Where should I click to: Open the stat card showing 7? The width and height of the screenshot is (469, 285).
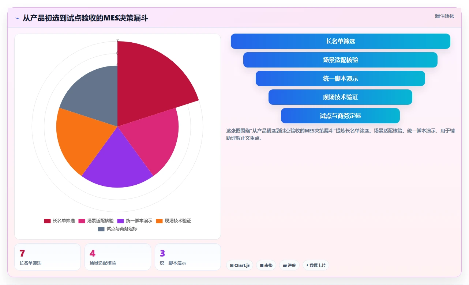click(48, 257)
